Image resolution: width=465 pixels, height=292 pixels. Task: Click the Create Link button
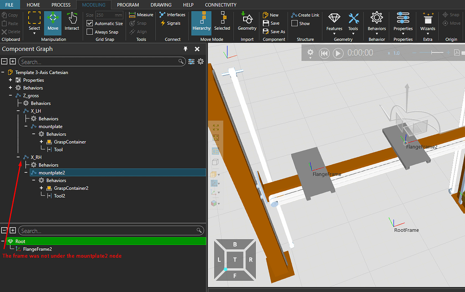pos(305,15)
